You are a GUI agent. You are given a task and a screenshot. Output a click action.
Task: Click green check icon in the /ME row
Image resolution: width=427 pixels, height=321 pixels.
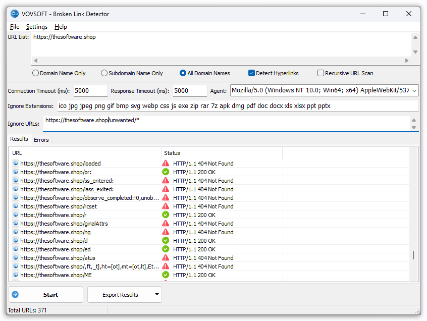coord(166,275)
